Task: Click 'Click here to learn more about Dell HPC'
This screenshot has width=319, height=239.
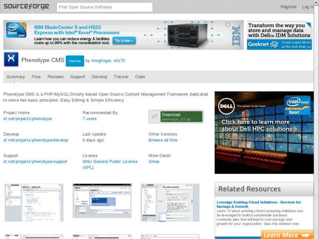Action: click(x=259, y=125)
